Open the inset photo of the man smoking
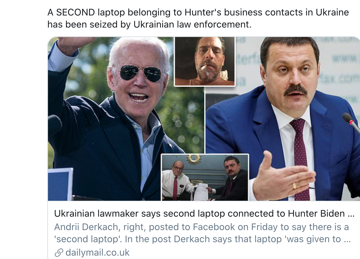Viewport: 360px width, 259px height. point(205,62)
